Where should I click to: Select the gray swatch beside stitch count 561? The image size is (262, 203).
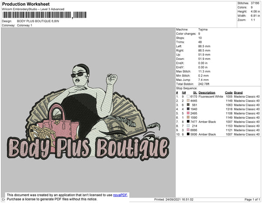coord(188,105)
